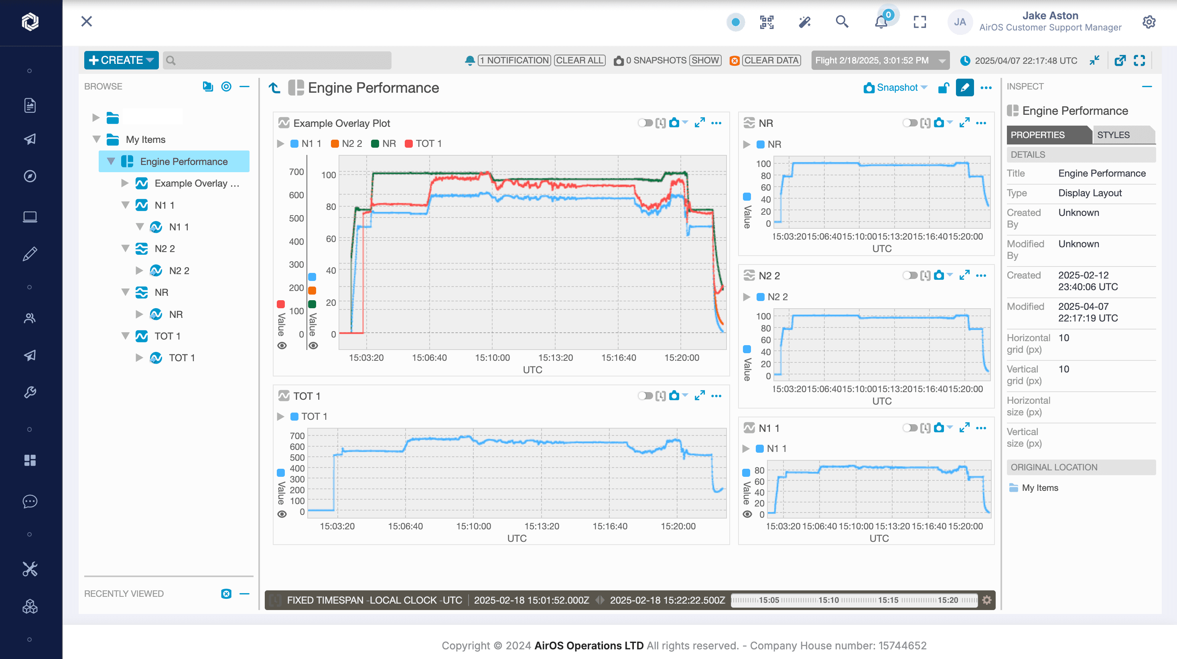Select the PROPERTIES tab

pyautogui.click(x=1038, y=134)
